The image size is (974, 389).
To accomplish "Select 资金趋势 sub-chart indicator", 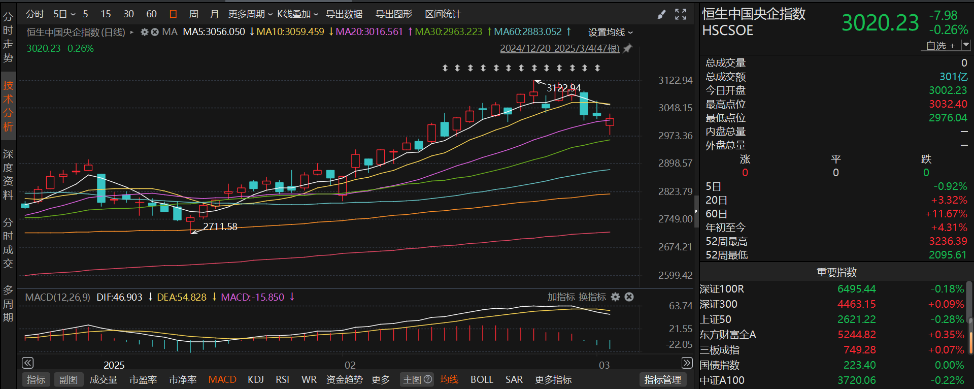I will pyautogui.click(x=344, y=379).
